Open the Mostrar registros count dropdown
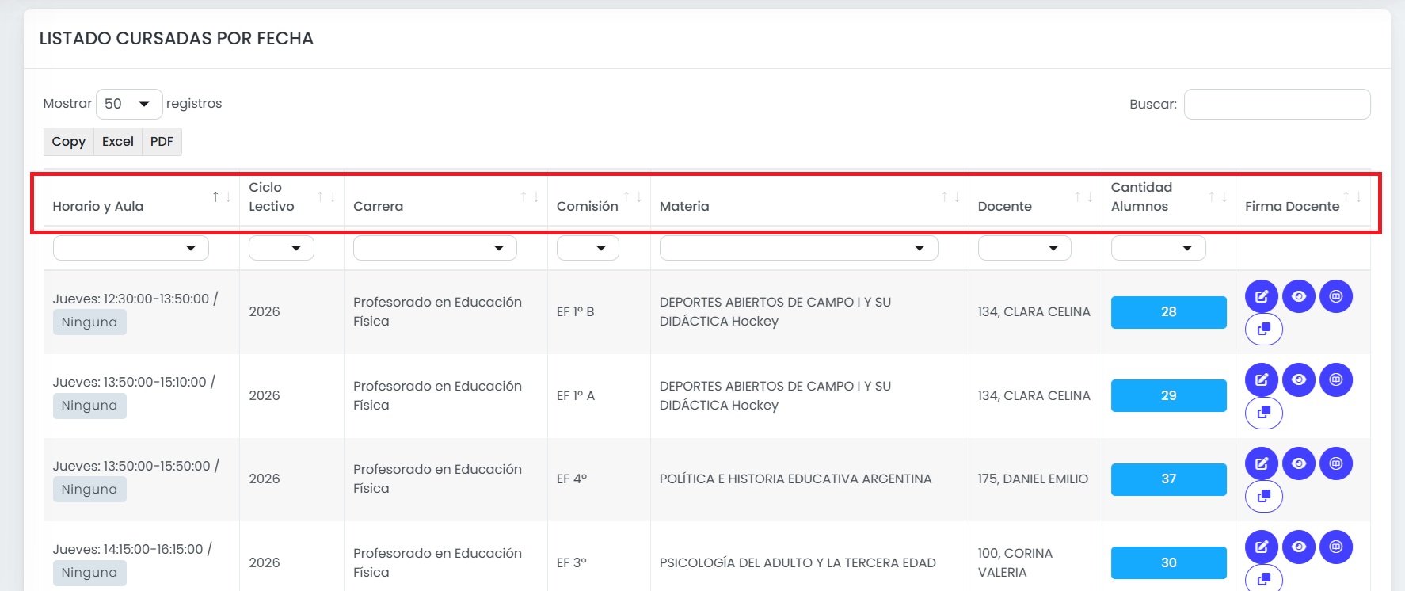Viewport: 1405px width, 591px height. tap(129, 104)
